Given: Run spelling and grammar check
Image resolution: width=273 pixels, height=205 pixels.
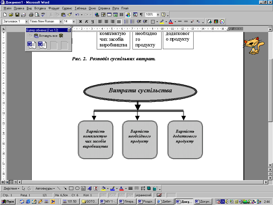Looking at the screenshot, I should click(x=43, y=15).
